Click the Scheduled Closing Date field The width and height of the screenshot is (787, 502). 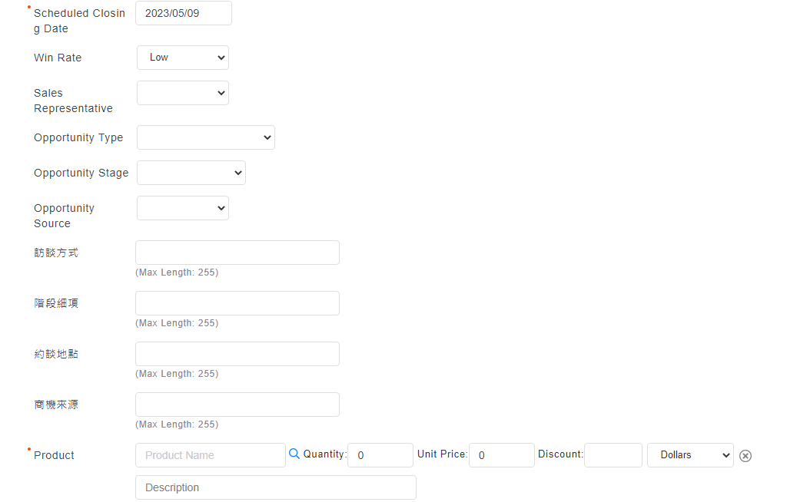(x=184, y=13)
